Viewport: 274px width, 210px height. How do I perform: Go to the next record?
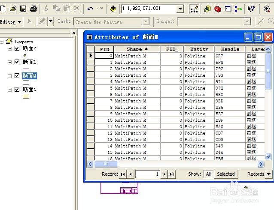[164, 174]
